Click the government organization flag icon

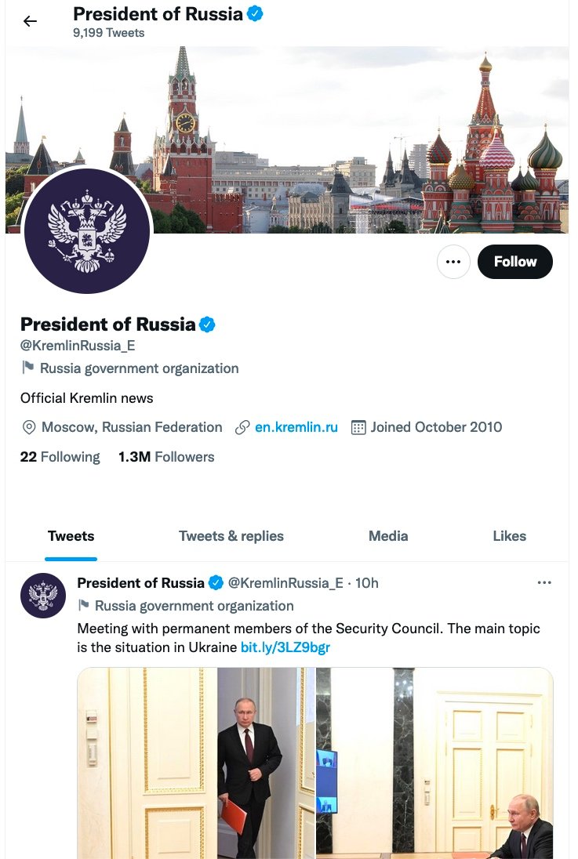28,368
